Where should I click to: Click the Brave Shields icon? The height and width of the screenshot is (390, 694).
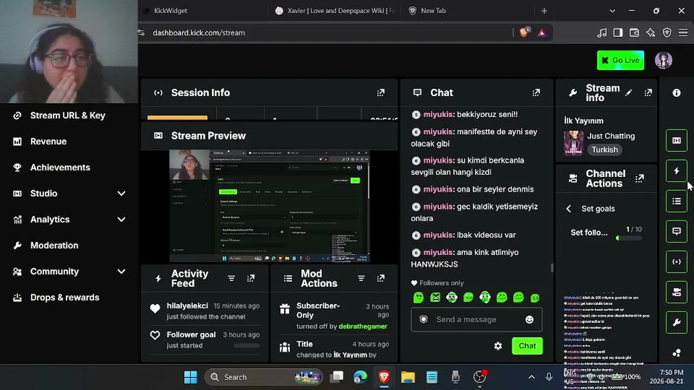524,32
